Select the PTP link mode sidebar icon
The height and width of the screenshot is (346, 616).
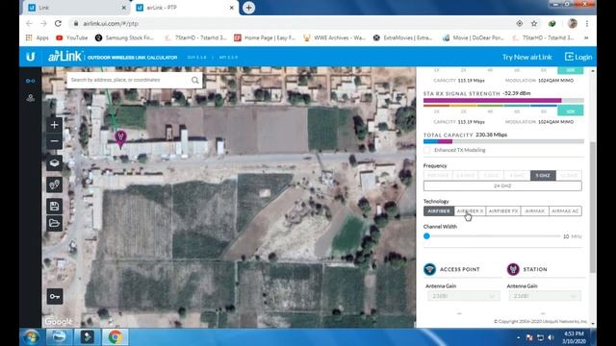click(x=30, y=81)
